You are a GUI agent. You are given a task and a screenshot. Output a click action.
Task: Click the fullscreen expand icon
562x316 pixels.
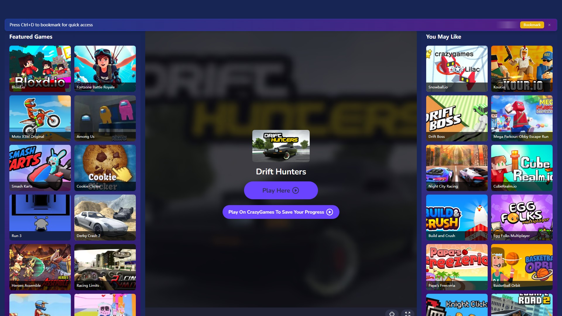407,313
